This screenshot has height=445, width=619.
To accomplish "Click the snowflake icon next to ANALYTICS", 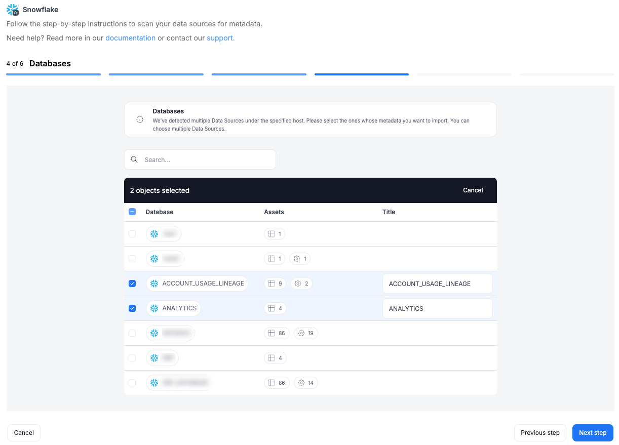I will [154, 308].
